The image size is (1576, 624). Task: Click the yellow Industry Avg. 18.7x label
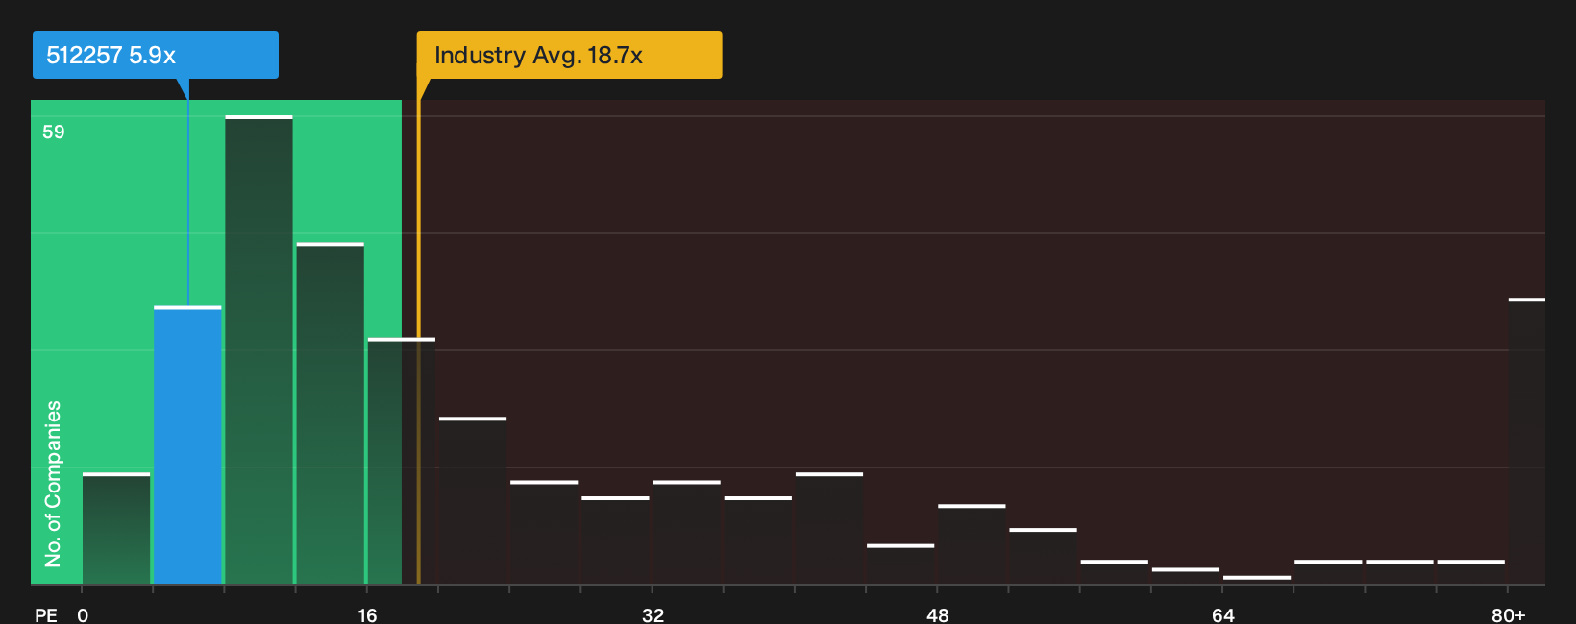pos(569,55)
